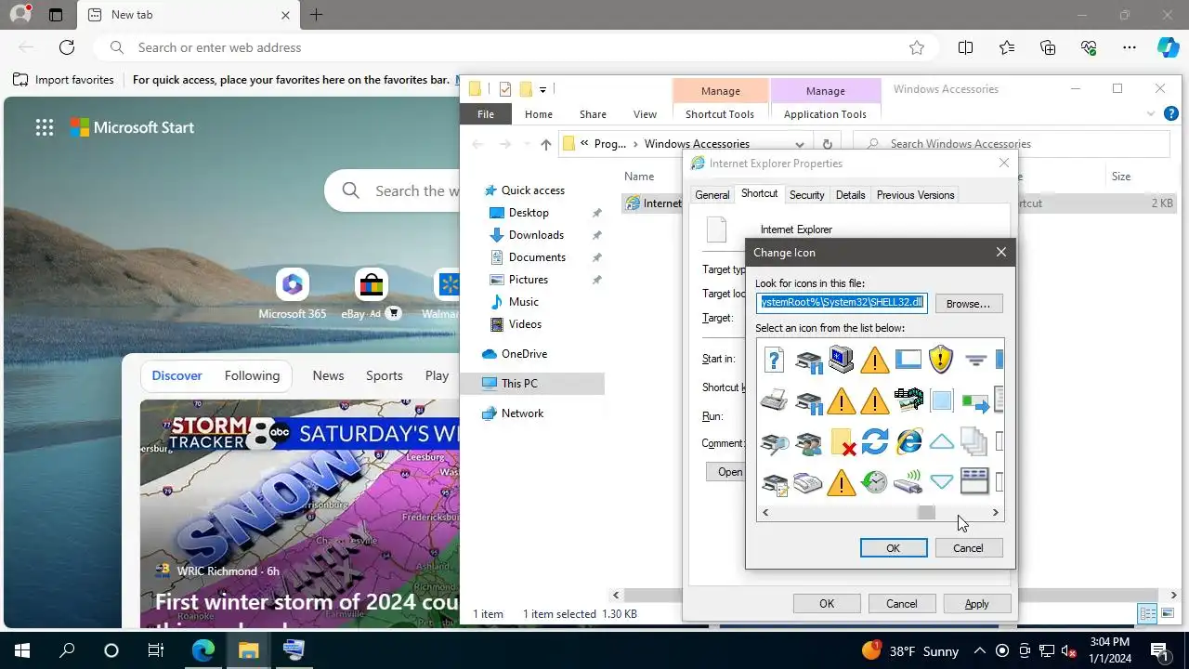Reload the Edge browser page

coord(67,47)
